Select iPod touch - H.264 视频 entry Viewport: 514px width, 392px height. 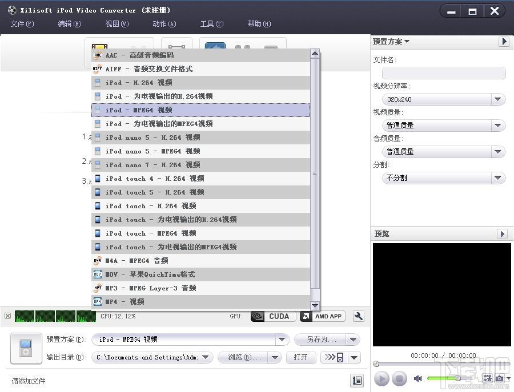pyautogui.click(x=200, y=206)
